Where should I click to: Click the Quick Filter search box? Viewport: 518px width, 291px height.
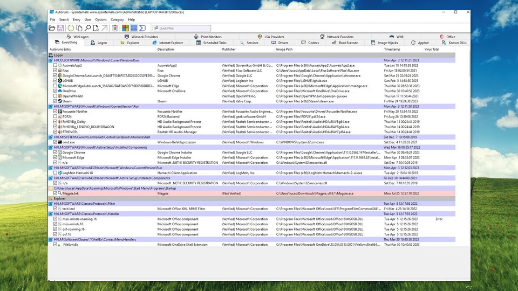(x=182, y=28)
